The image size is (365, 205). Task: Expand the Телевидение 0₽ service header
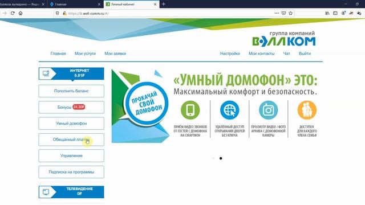tap(71, 192)
